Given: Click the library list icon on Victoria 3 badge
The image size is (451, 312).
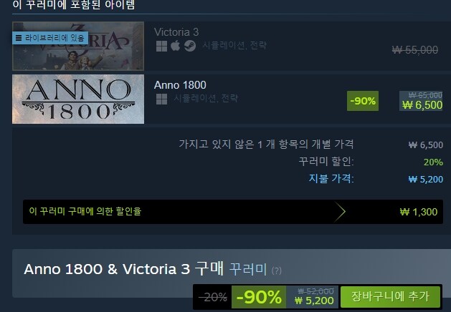Looking at the screenshot, I should [x=19, y=38].
